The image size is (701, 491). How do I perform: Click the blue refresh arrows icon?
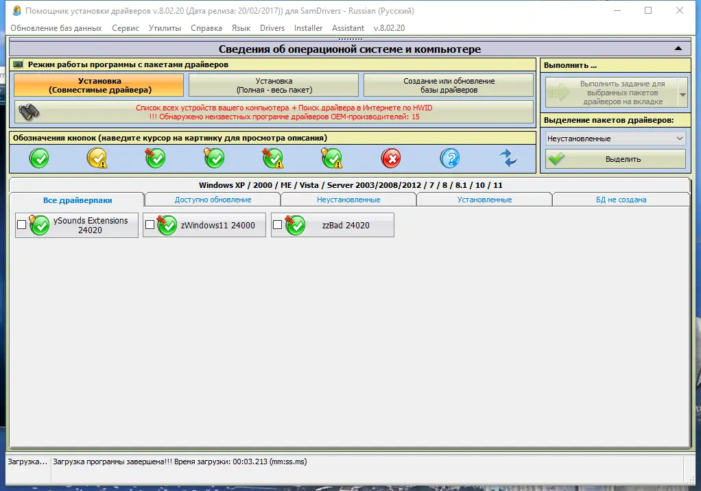click(508, 158)
